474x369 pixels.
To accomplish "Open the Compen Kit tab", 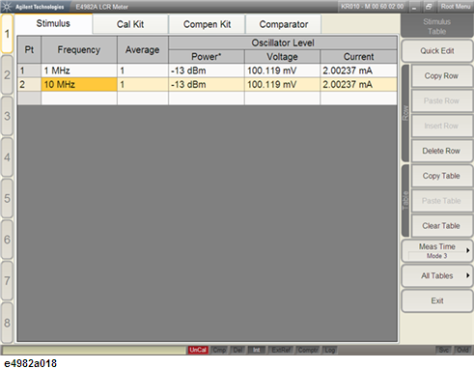I will pyautogui.click(x=207, y=24).
